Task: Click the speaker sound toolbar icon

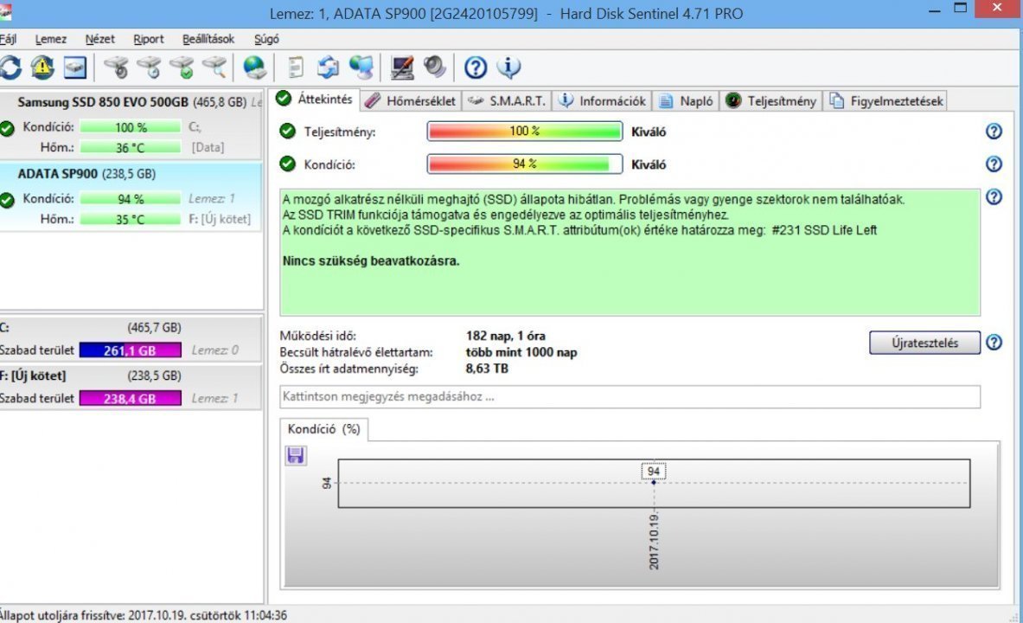Action: tap(434, 67)
